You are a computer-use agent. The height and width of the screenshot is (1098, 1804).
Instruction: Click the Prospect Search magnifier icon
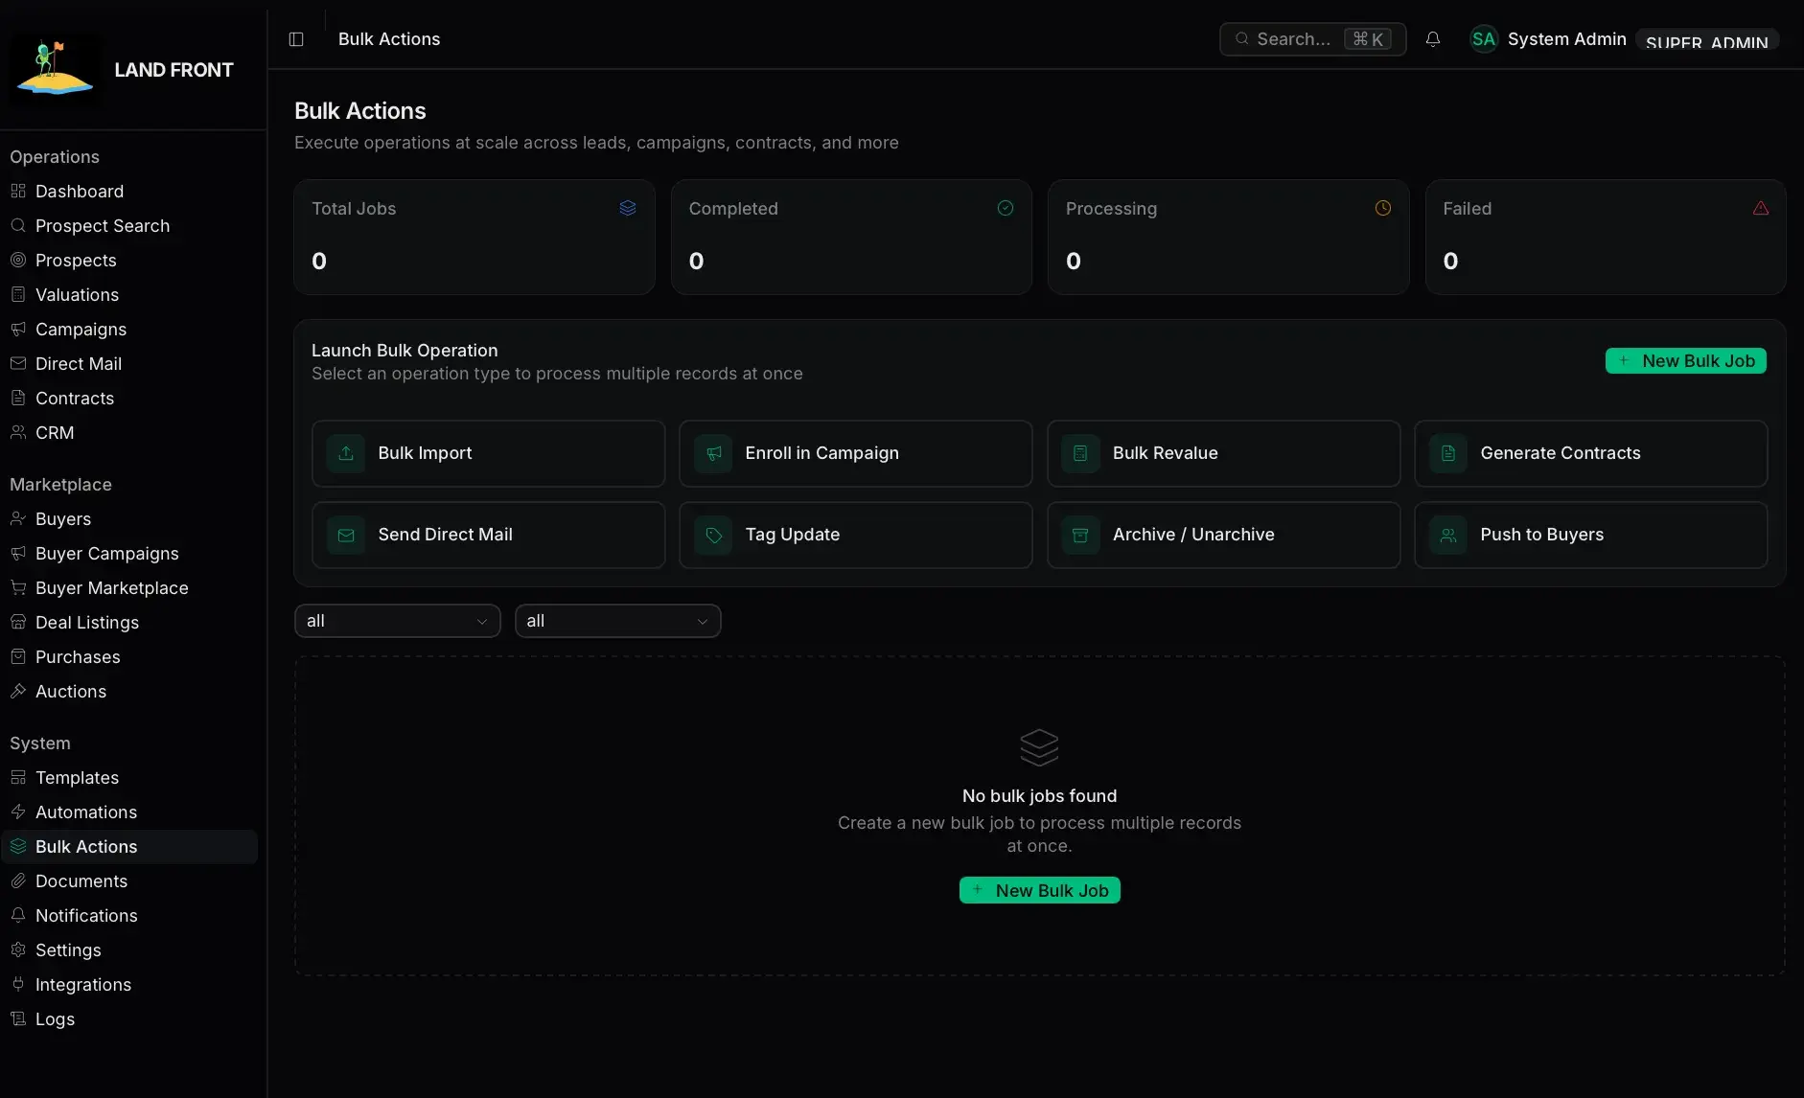click(x=18, y=225)
